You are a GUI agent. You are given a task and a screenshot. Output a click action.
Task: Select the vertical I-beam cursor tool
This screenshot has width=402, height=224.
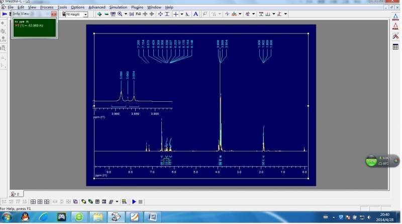click(x=167, y=14)
